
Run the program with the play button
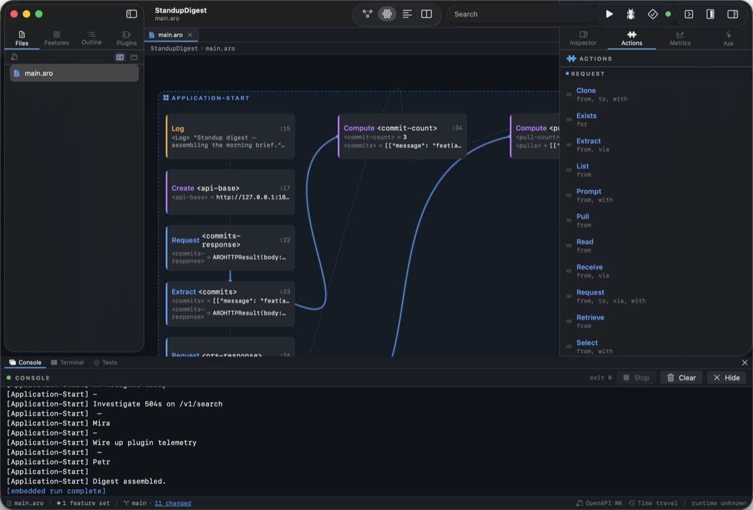(609, 14)
